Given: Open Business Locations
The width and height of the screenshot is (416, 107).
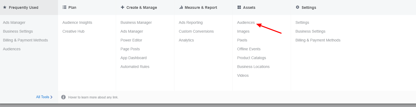Looking at the screenshot, I should point(253,67).
